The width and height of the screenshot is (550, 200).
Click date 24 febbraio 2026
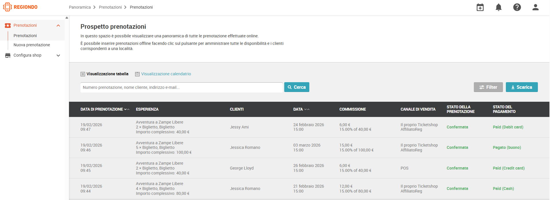[308, 125]
